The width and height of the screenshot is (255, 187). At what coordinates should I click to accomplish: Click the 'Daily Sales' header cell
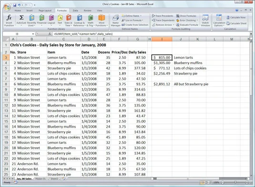click(x=137, y=52)
